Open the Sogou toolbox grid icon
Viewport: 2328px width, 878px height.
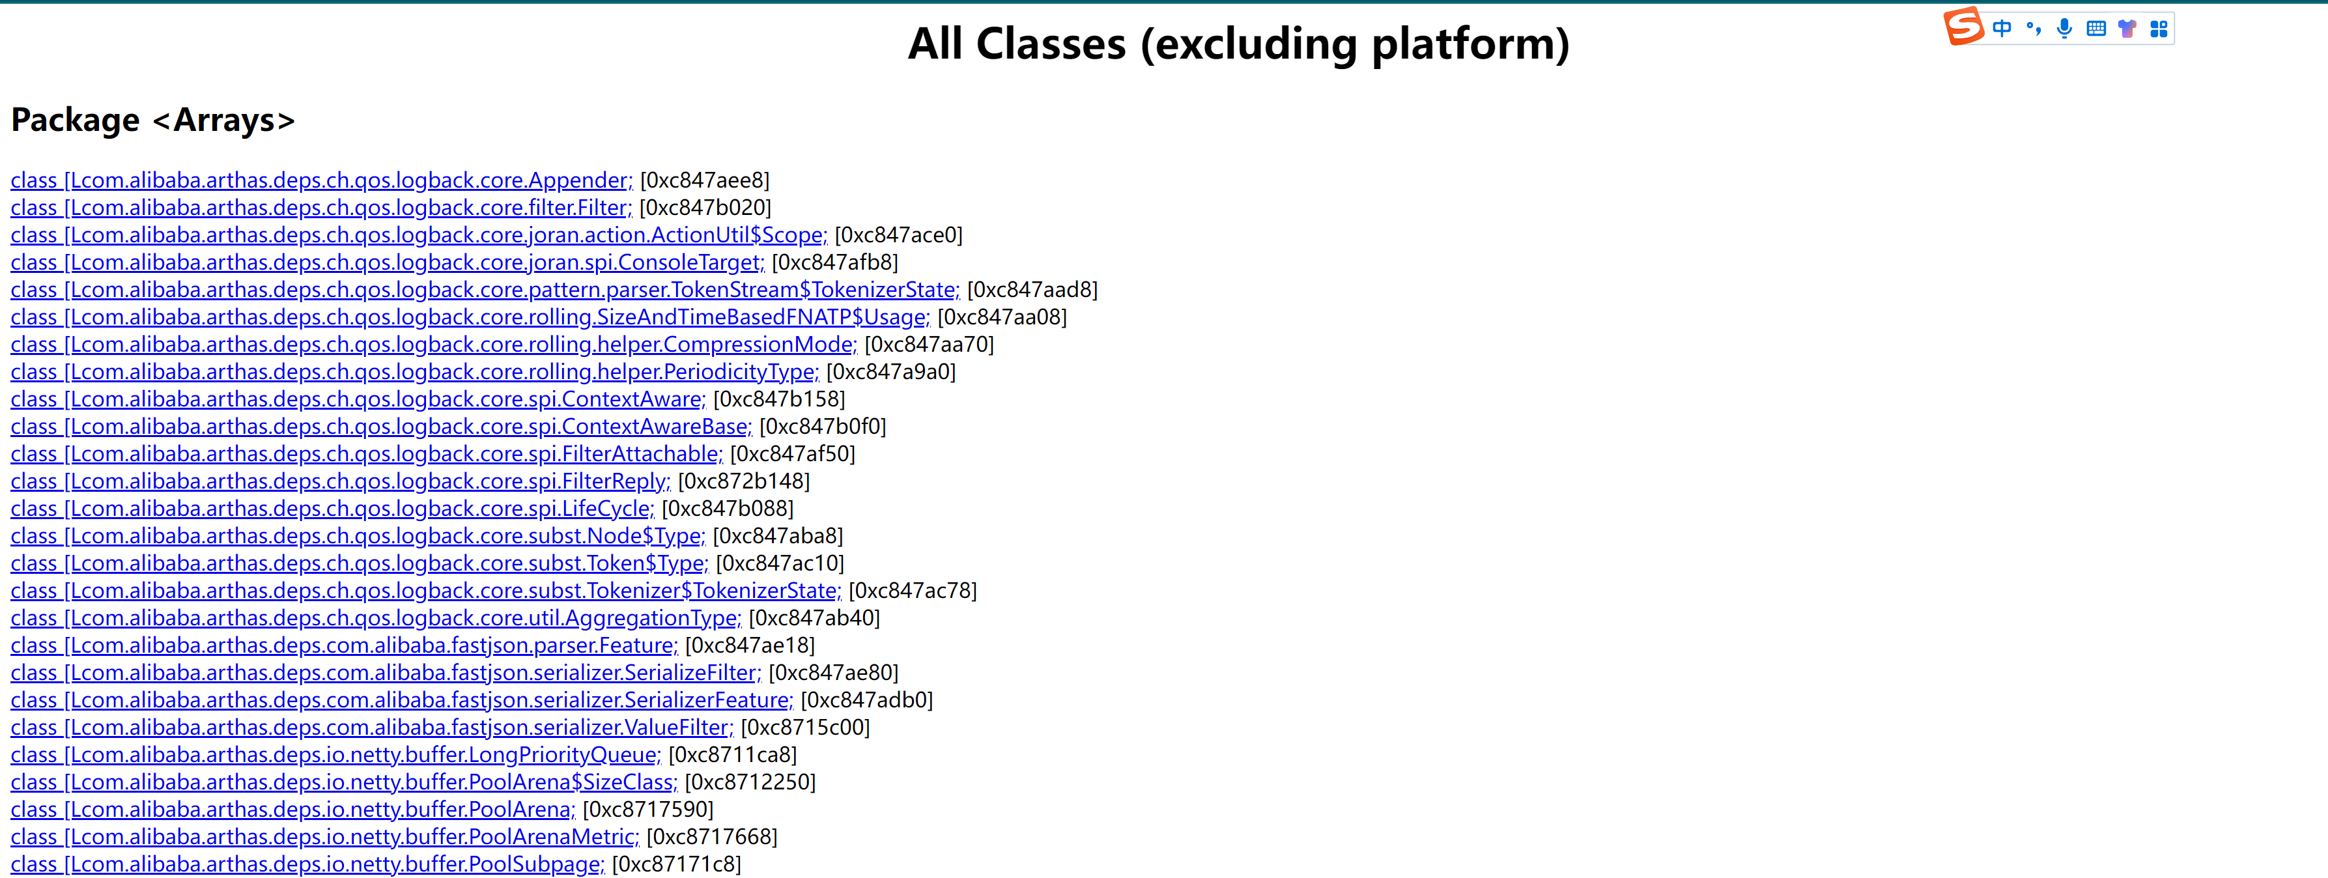[2159, 29]
